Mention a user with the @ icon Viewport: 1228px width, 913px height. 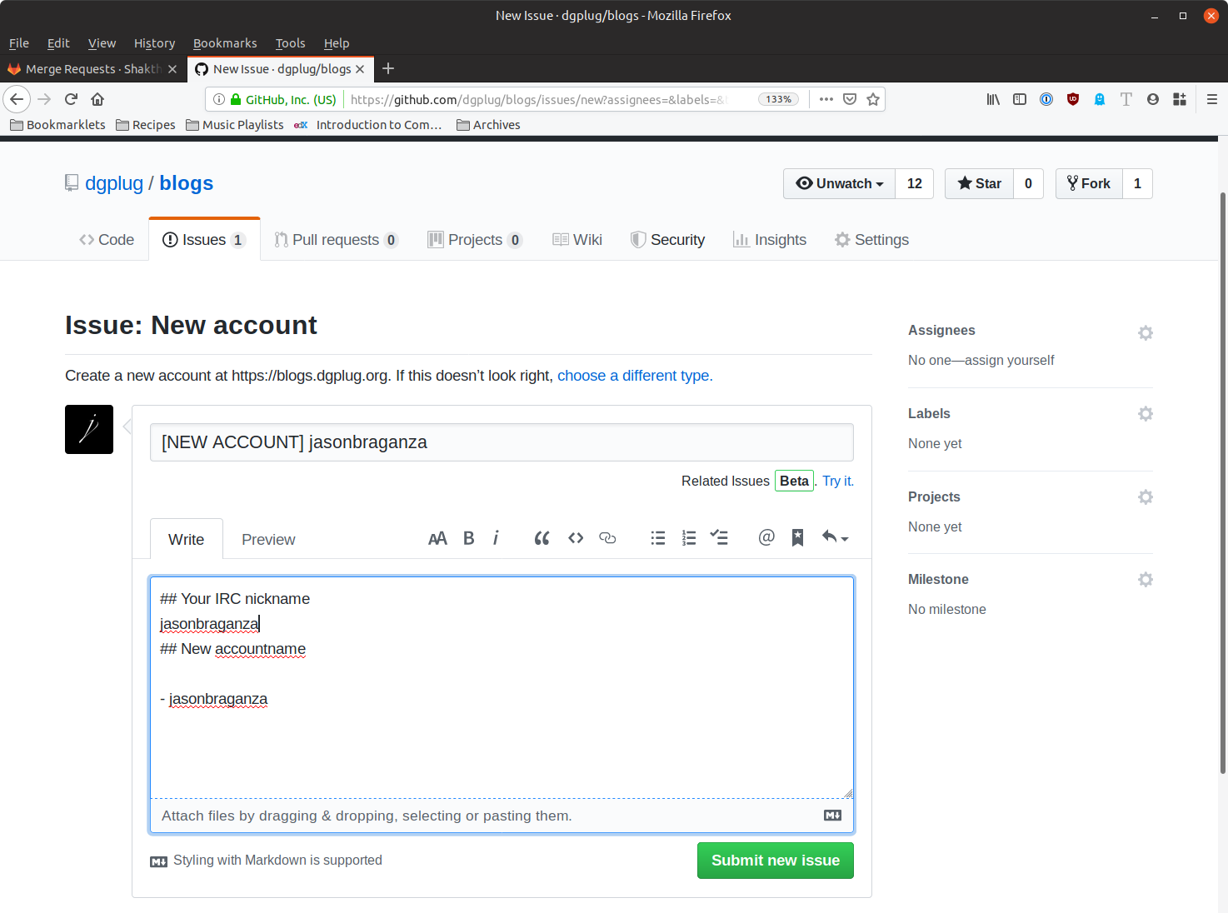766,537
